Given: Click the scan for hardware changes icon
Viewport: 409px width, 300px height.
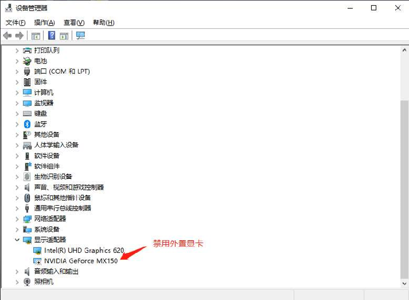Looking at the screenshot, I should pyautogui.click(x=80, y=35).
